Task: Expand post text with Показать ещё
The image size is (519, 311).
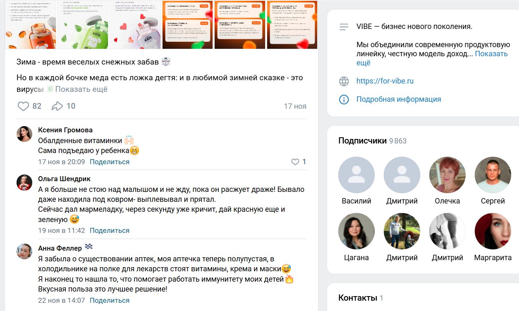Action: click(x=81, y=89)
